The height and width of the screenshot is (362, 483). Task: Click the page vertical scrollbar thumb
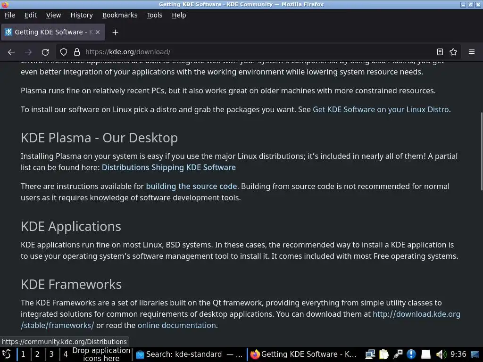click(x=481, y=151)
